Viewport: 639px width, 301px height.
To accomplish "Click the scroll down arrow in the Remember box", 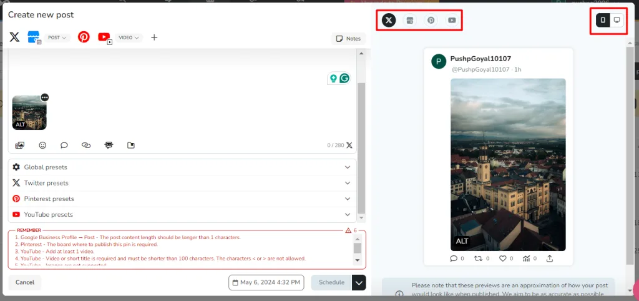I will point(358,260).
